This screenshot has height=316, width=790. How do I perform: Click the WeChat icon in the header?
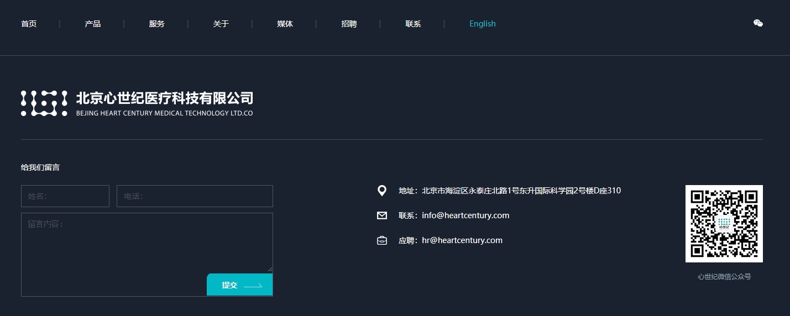coord(758,23)
